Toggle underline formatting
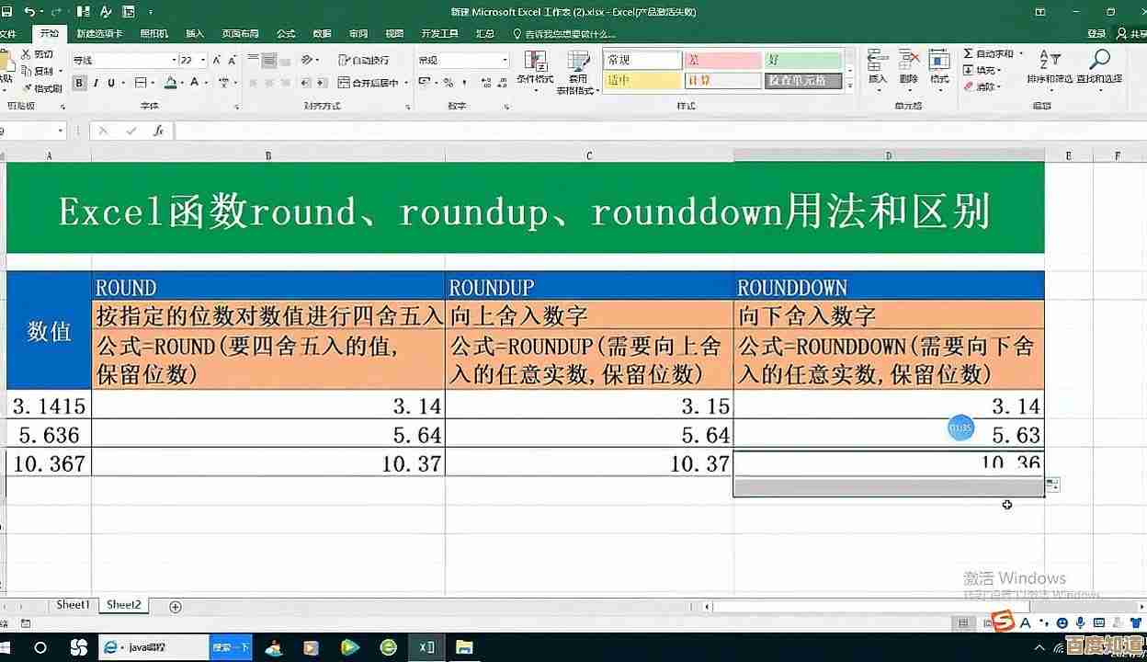The width and height of the screenshot is (1147, 662). 113,81
